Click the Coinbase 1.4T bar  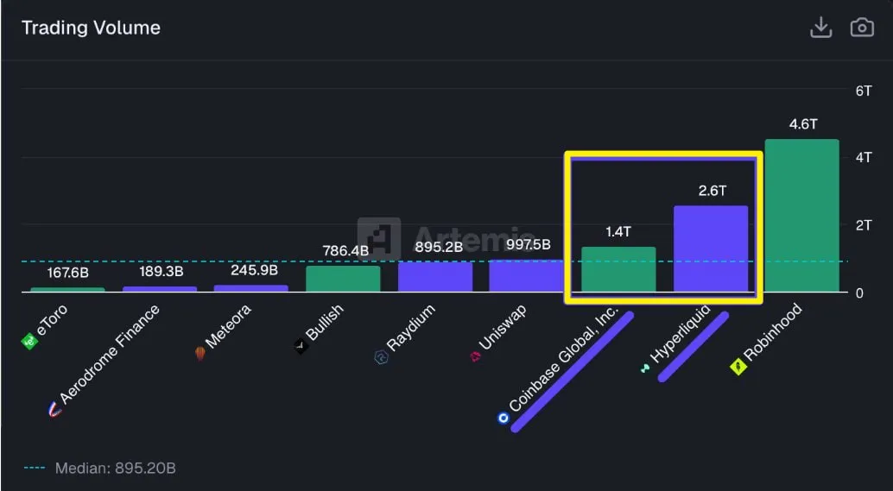tap(618, 269)
